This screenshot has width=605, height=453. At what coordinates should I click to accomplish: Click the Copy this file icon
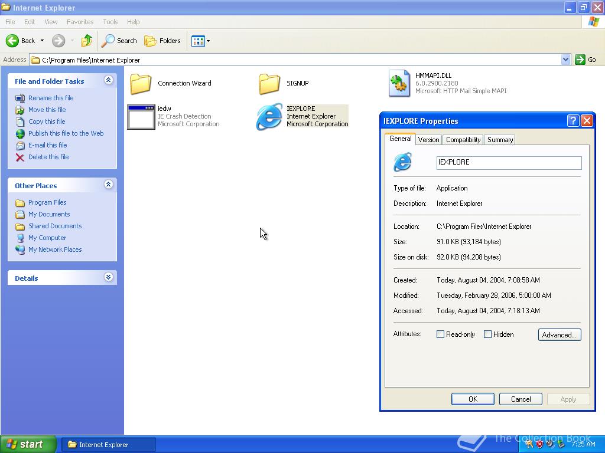coord(20,122)
